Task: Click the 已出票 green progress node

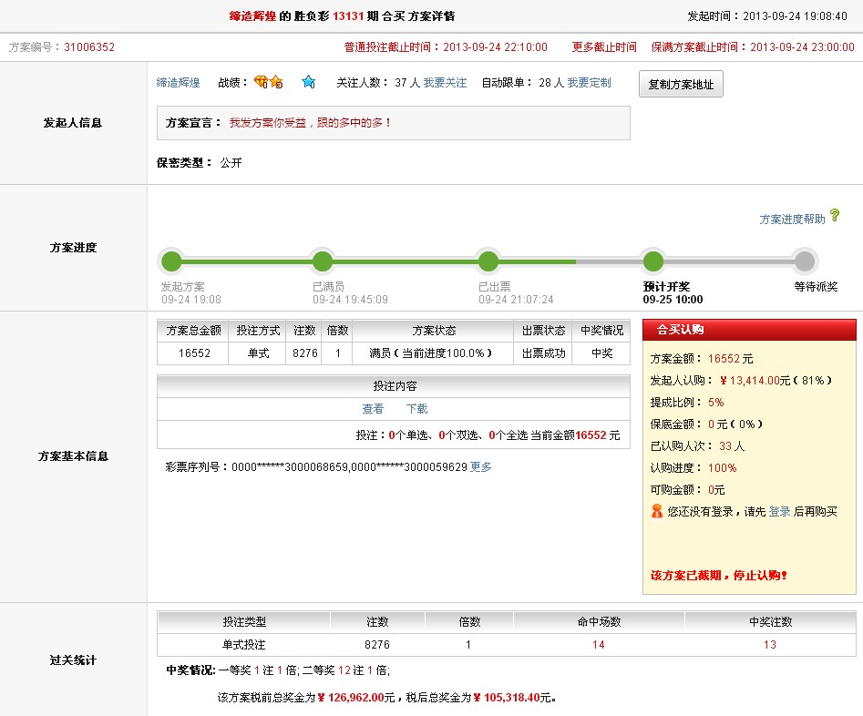Action: click(488, 262)
